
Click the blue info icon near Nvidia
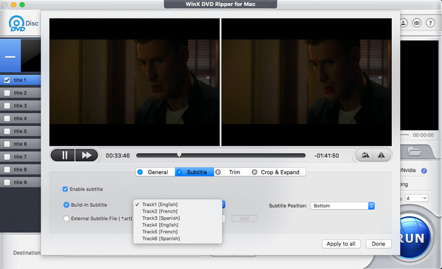click(x=424, y=171)
